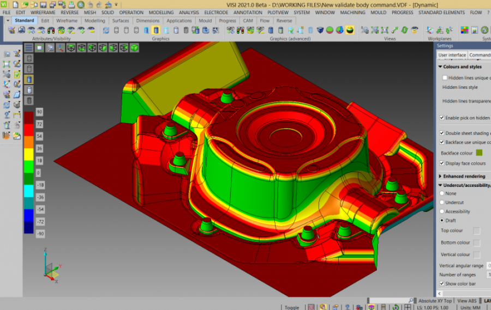Select the Undercut radio button
This screenshot has width=491, height=310.
pyautogui.click(x=442, y=202)
